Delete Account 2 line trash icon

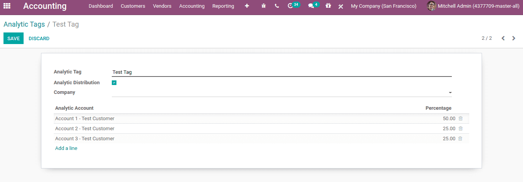coord(460,129)
